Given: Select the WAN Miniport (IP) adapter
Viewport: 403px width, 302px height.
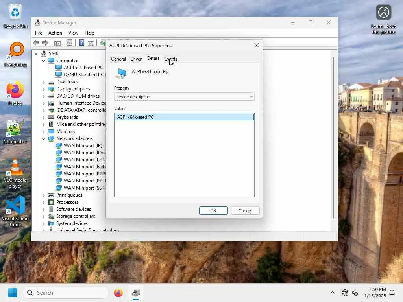Looking at the screenshot, I should tap(83, 145).
